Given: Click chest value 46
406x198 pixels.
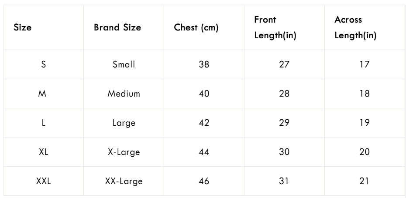Looking at the screenshot, I should click(204, 181).
